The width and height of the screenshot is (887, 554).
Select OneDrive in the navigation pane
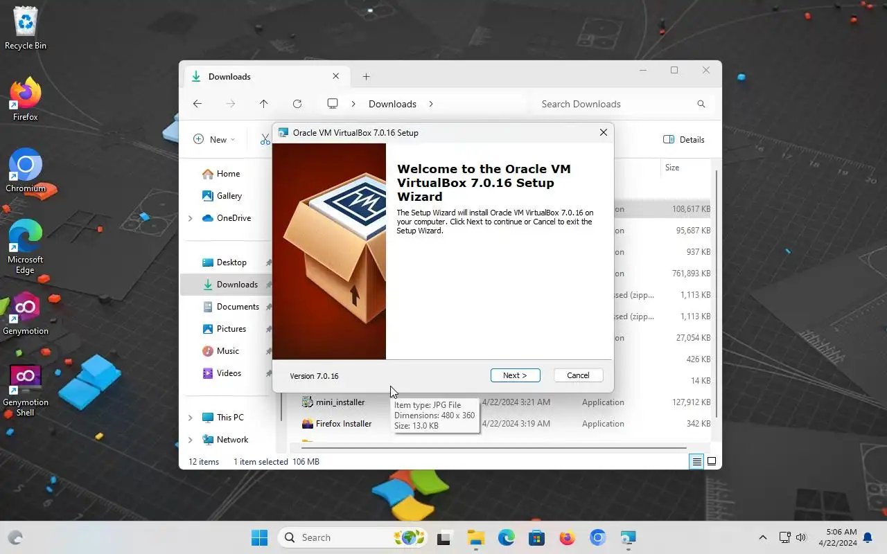233,218
